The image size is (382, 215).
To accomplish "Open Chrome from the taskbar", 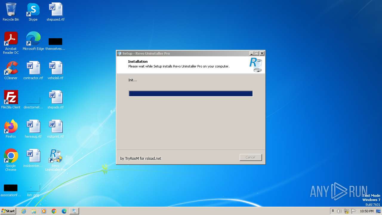I will [x=54, y=211].
